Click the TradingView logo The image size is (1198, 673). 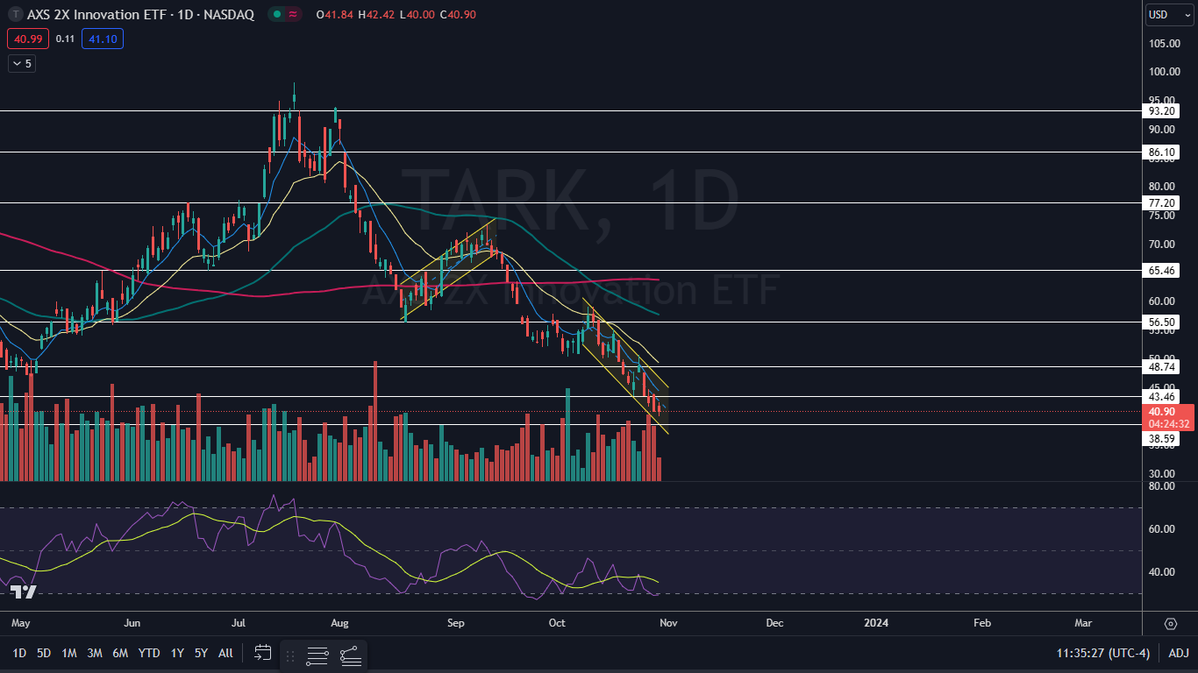tap(24, 592)
